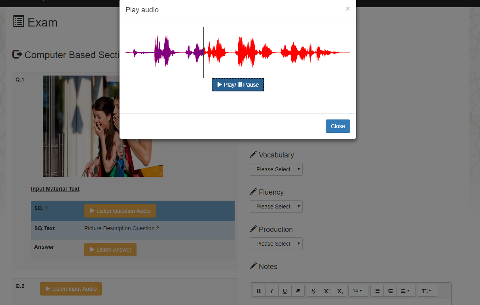Expand the Fluency Please Select dropdown
The image size is (480, 305).
[x=276, y=206]
